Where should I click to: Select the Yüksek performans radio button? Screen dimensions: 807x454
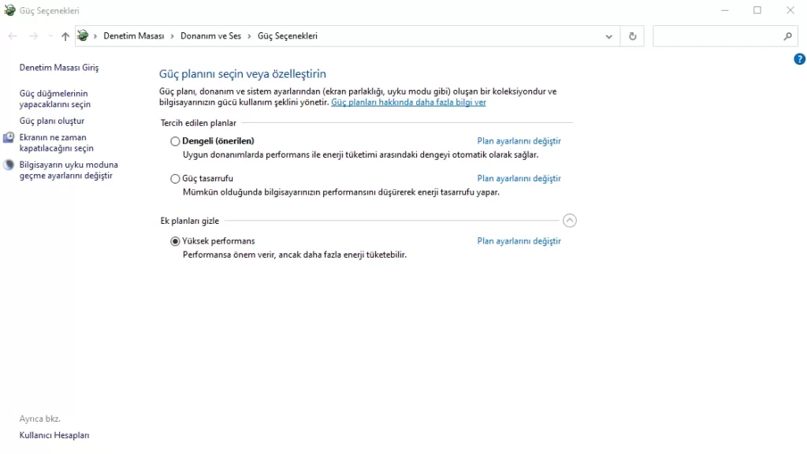175,242
